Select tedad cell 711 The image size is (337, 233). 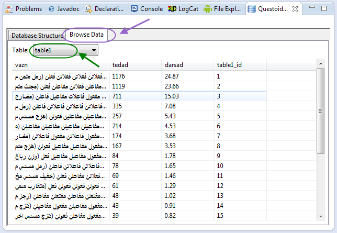coord(136,96)
